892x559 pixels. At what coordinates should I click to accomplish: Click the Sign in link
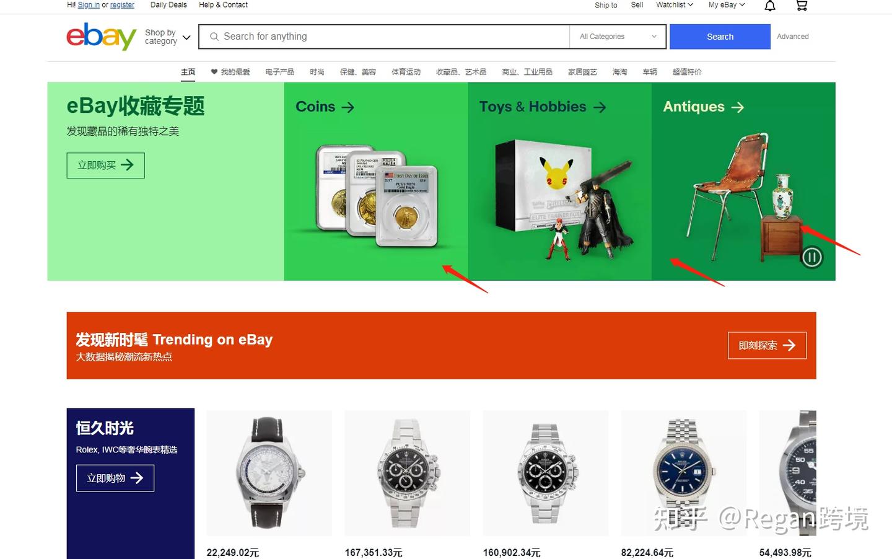tap(89, 5)
